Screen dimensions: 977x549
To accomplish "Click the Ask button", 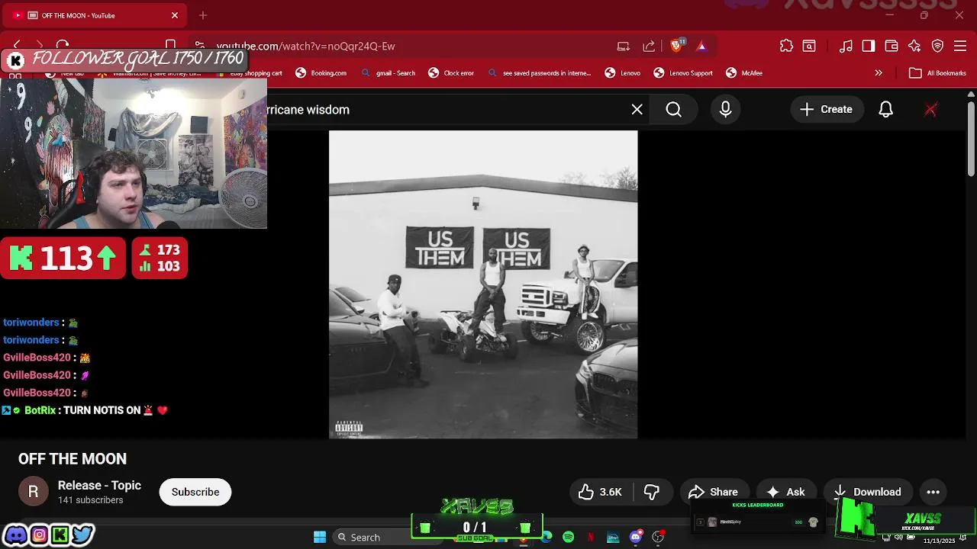I will [786, 492].
